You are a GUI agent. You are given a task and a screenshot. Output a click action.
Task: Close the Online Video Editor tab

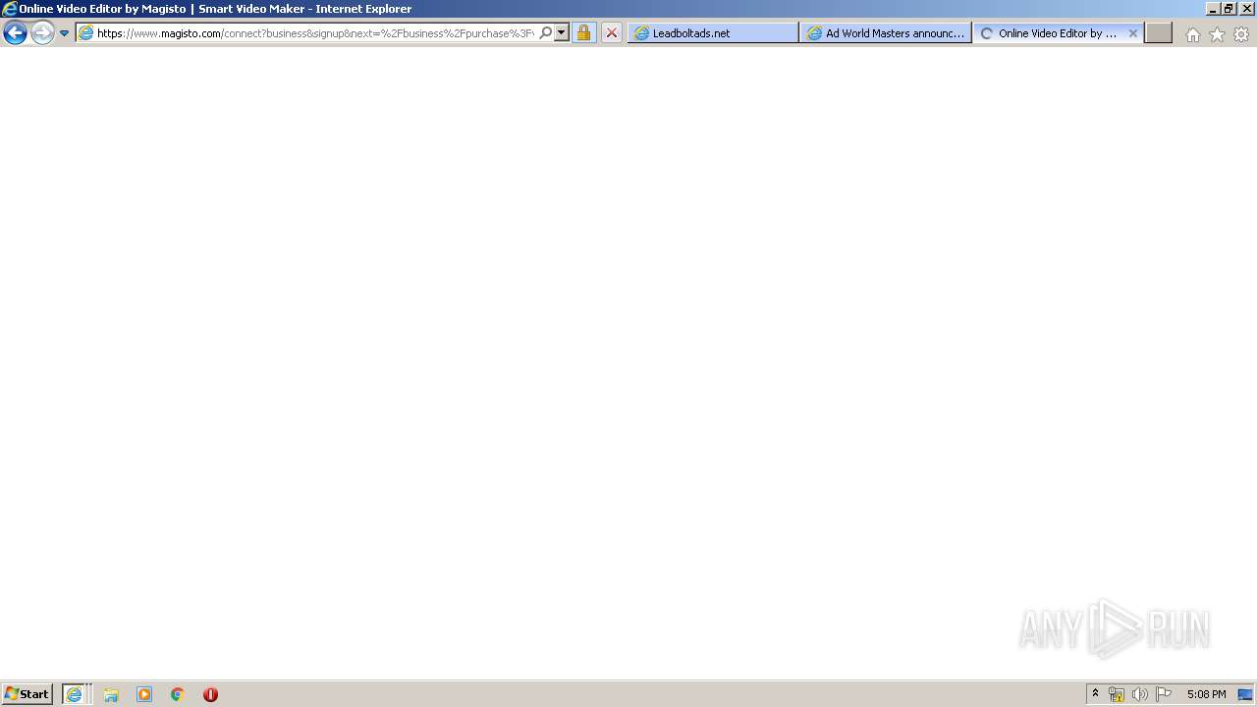1132,32
